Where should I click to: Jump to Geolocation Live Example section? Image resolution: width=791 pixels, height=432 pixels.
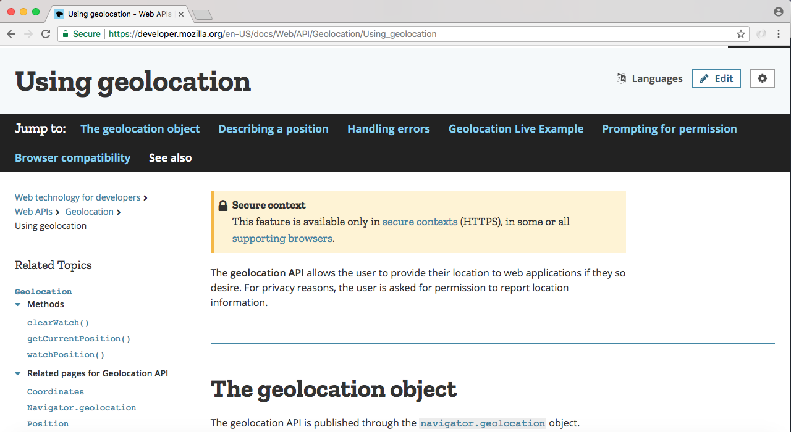click(x=516, y=129)
